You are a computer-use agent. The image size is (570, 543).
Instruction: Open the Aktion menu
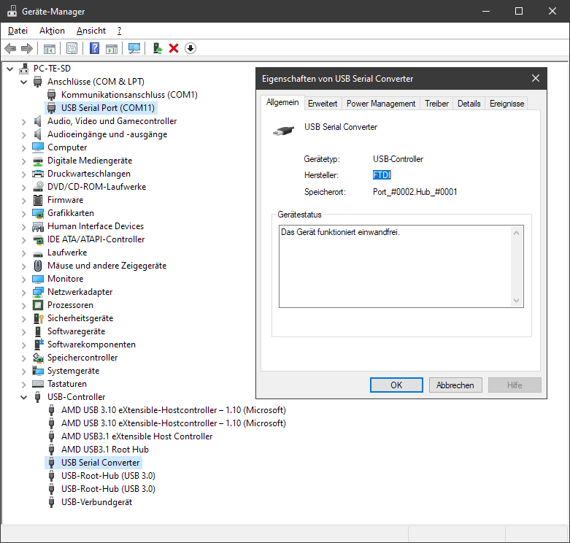tap(52, 31)
